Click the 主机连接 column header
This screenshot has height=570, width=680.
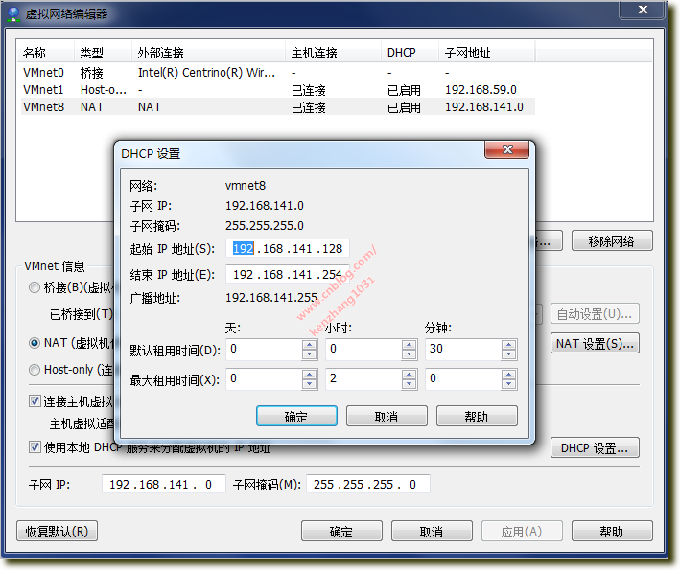tap(334, 53)
